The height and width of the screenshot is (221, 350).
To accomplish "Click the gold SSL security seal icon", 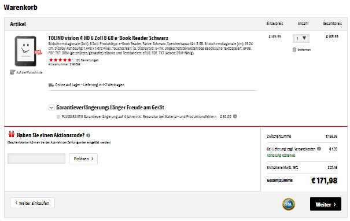I will point(289,204).
